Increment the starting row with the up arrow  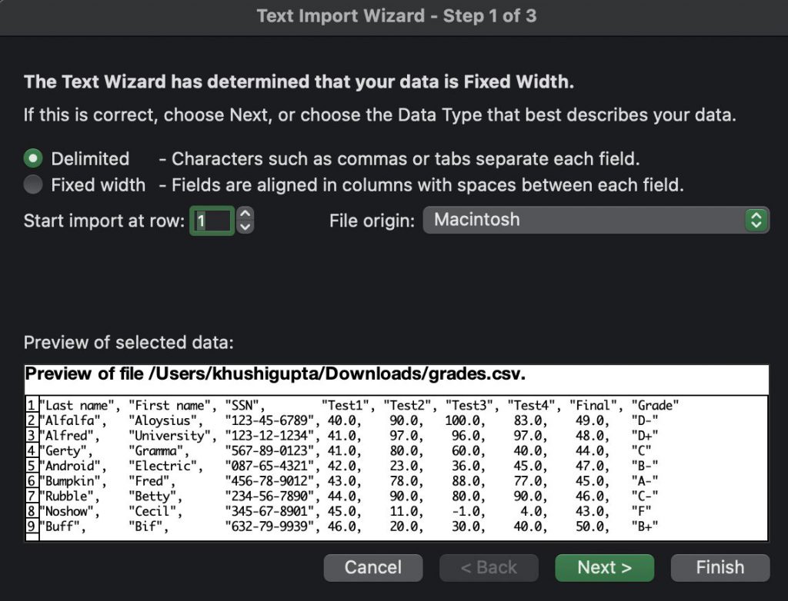(245, 214)
